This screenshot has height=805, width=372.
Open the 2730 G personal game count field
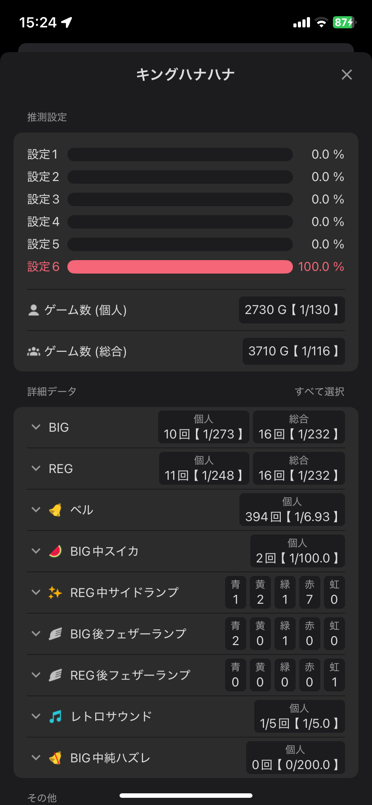[x=292, y=310]
